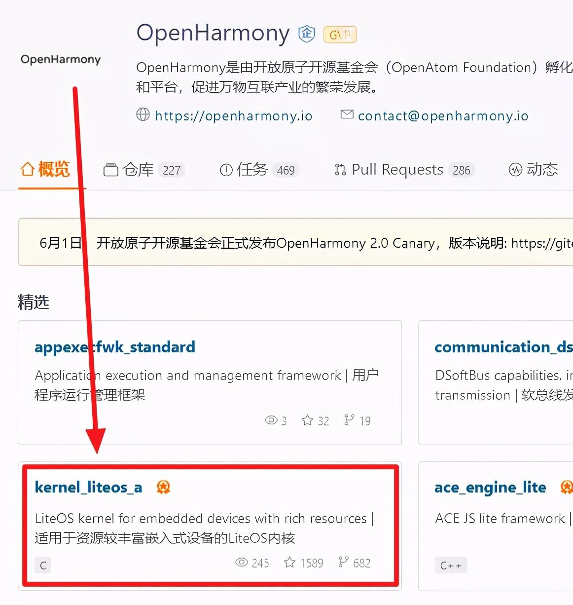Viewport: 573px width, 605px height.
Task: Switch to the 仓库 repositories tab
Action: 143,170
